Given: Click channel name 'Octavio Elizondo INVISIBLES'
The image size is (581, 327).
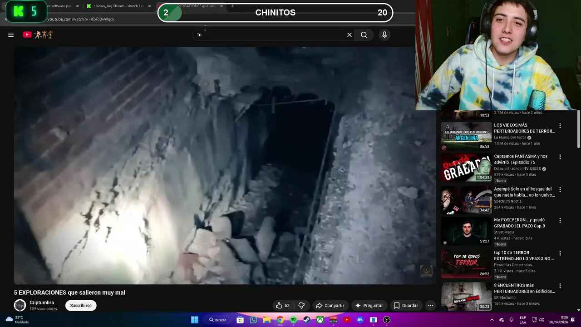Looking at the screenshot, I should [x=517, y=168].
